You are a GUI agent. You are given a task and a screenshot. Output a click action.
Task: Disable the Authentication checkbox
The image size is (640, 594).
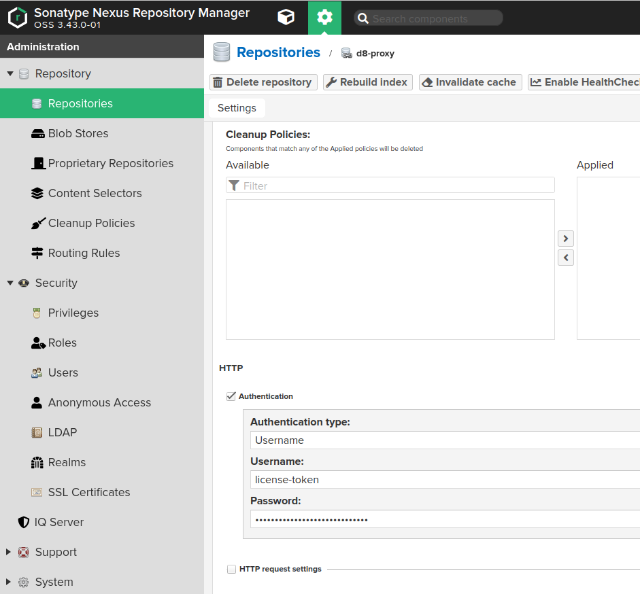point(231,396)
